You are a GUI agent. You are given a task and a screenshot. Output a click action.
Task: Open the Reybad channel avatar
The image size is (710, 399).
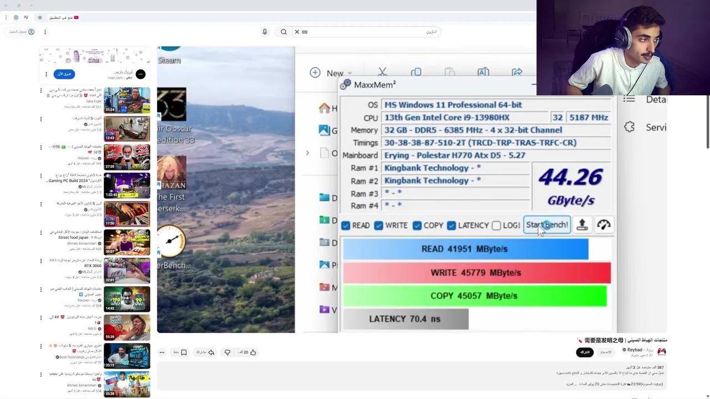[661, 351]
